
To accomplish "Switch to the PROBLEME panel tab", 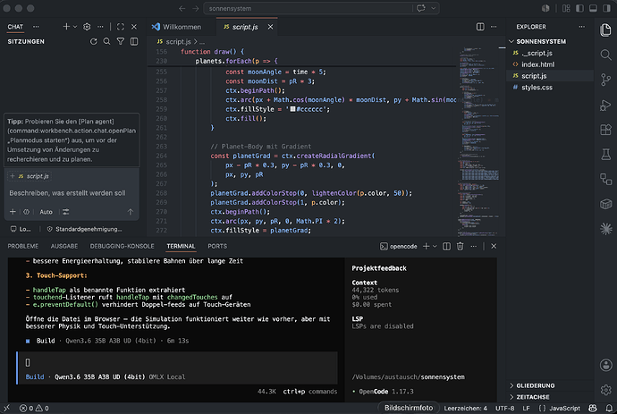I will (x=23, y=247).
